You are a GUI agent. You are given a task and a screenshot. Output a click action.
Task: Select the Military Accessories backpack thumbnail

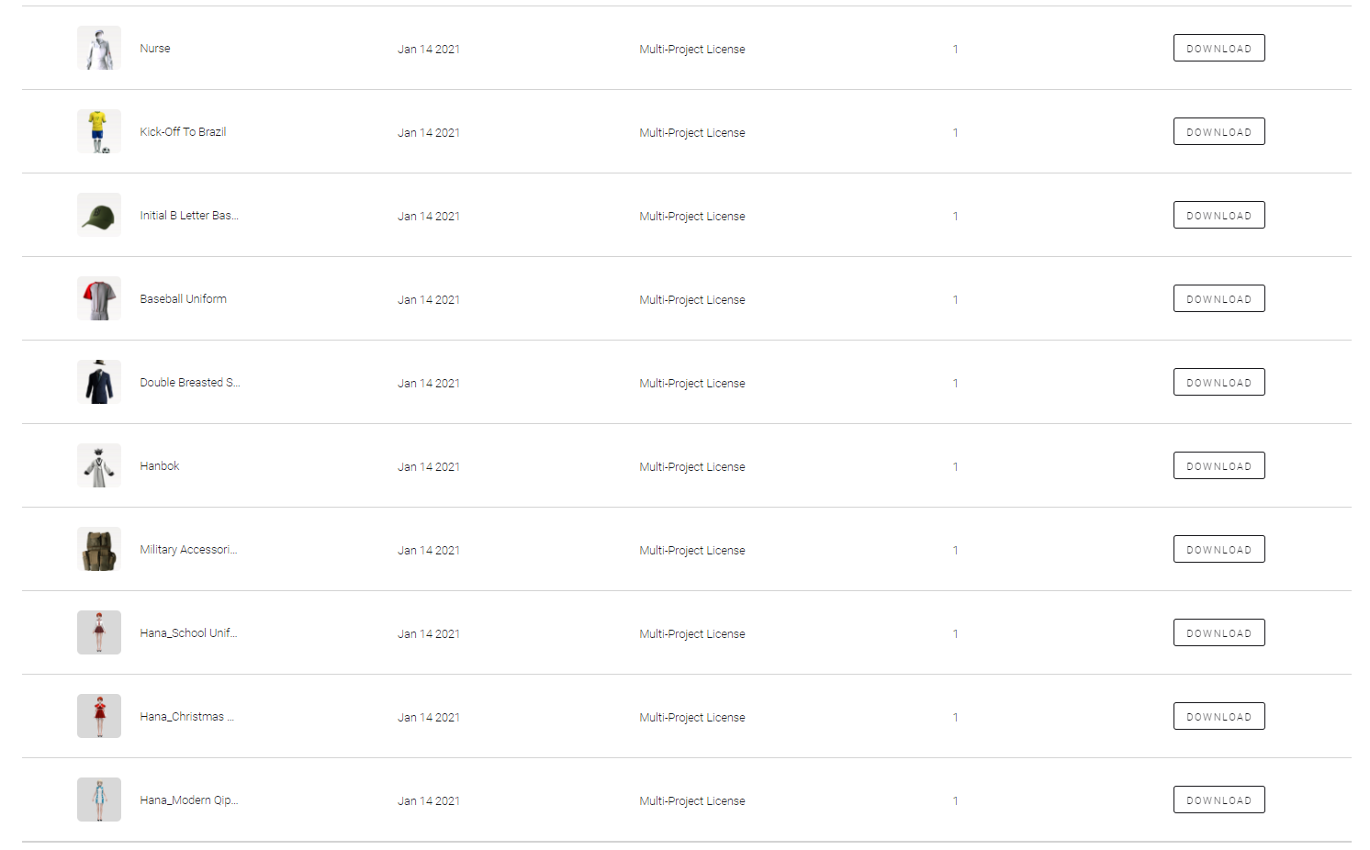[x=99, y=549]
